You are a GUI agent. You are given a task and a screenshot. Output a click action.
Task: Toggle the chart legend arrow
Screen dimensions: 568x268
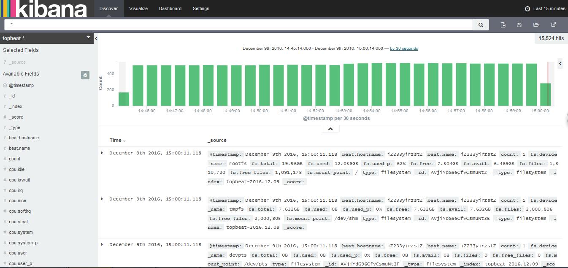pos(560,63)
